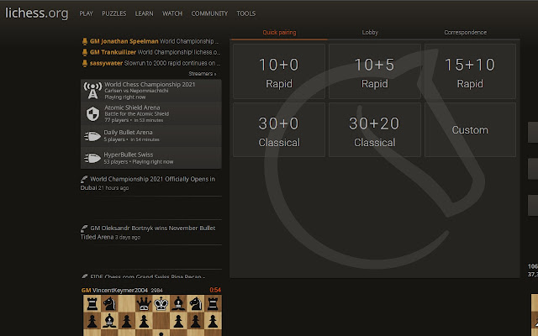Screen dimensions: 538x336
Task: Click the '77 players' text
Action: pyautogui.click(x=116, y=120)
